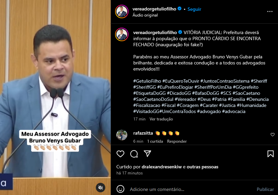Save the post with the bookmark icon

pos(271,154)
